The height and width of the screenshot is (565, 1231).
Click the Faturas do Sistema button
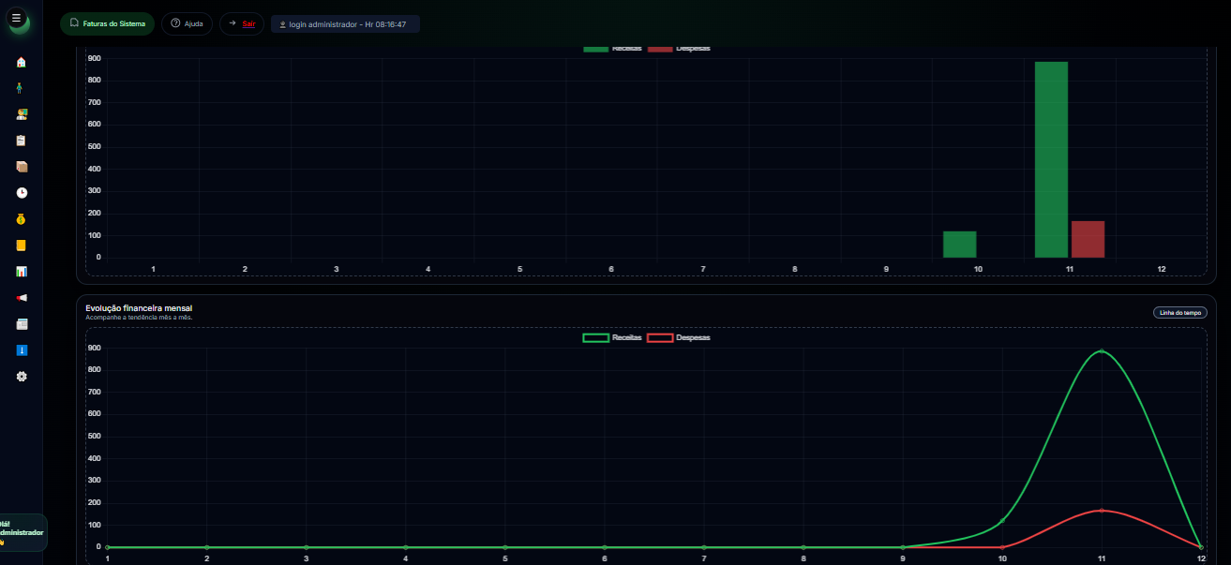pyautogui.click(x=107, y=23)
